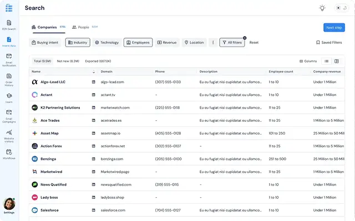Sort the table by Name column arrow
The width and height of the screenshot is (355, 221).
click(94, 72)
